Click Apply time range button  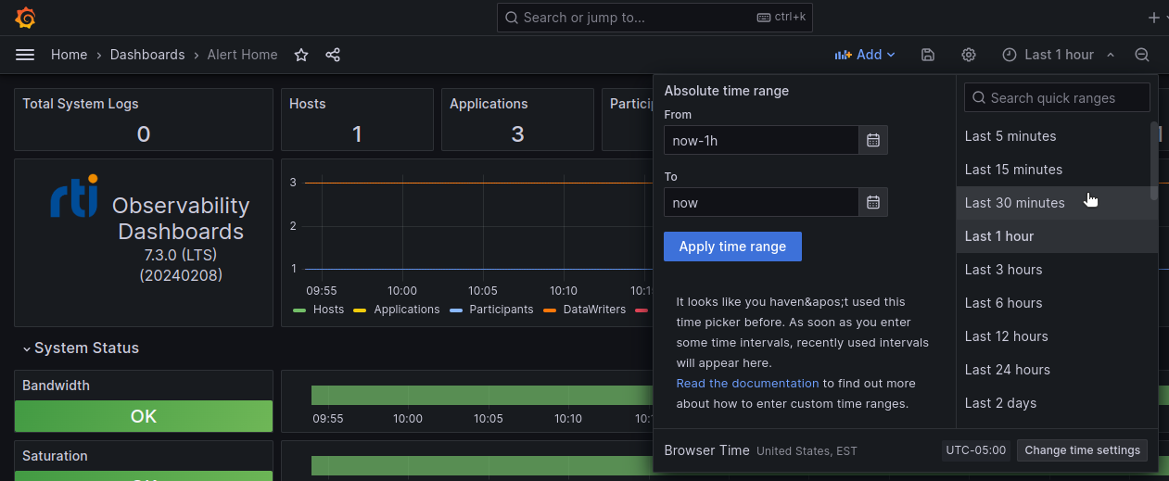click(732, 247)
